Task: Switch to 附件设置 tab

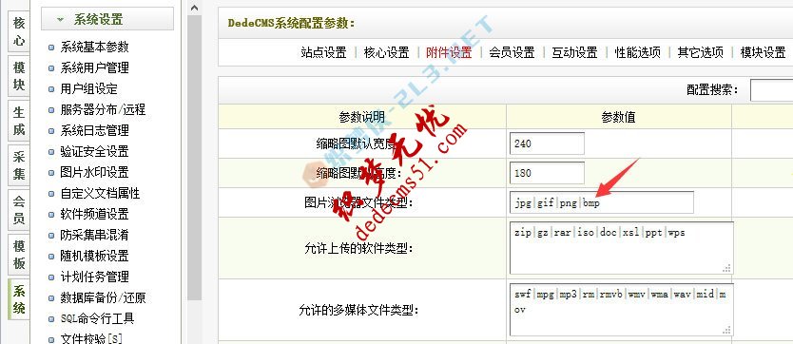Action: point(449,52)
